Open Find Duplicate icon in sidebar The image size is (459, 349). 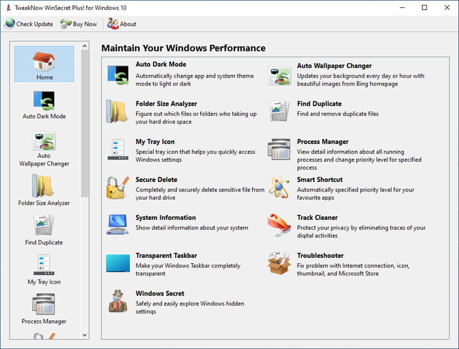(x=44, y=225)
